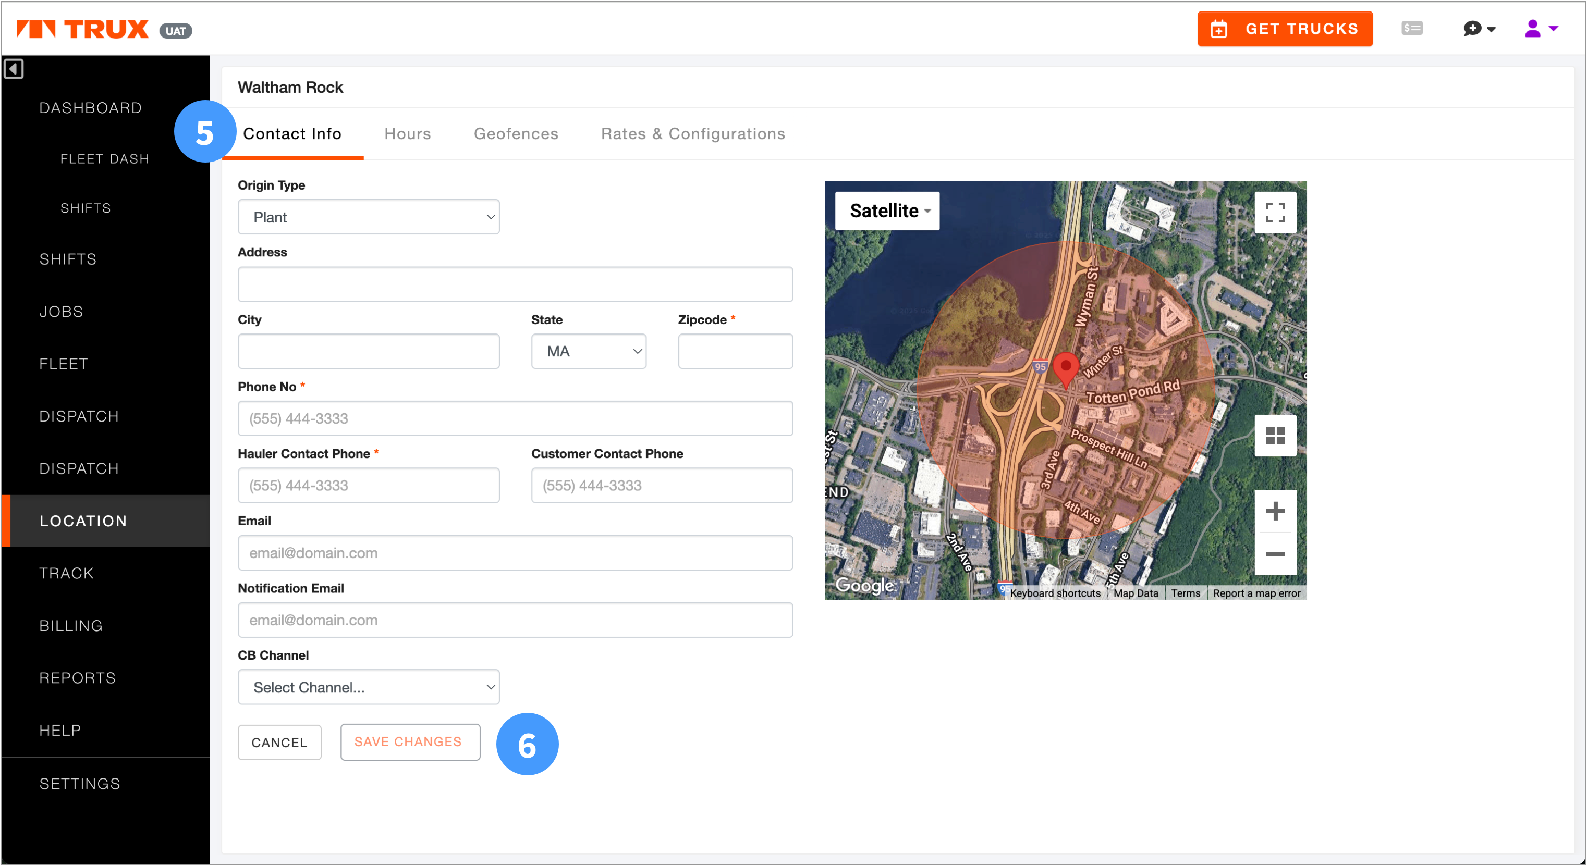Open LOCATION in the sidebar

105,521
